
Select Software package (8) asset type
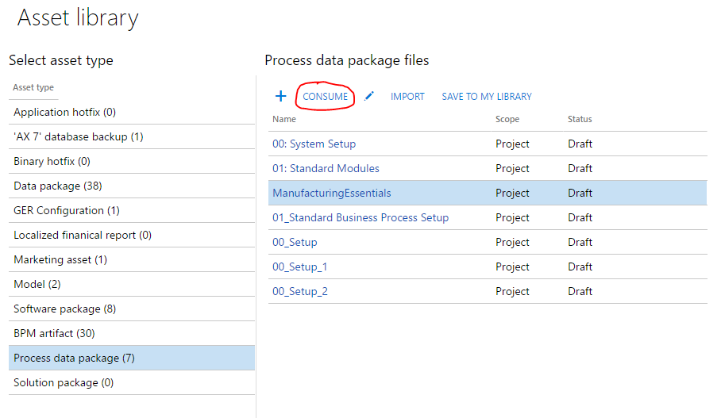tap(64, 309)
